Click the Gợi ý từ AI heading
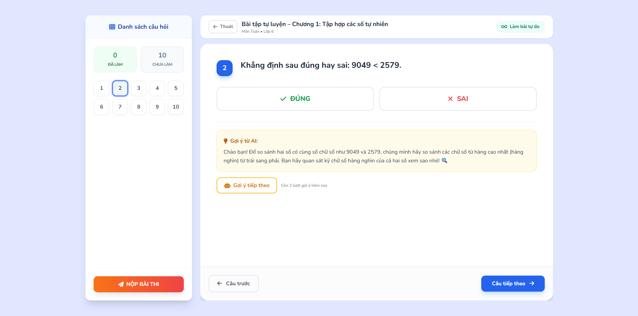Viewport: 638px width, 316px height. click(244, 141)
